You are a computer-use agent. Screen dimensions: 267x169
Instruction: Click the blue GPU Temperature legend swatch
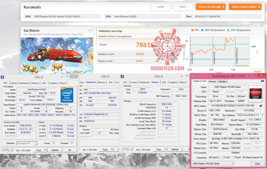(202, 30)
